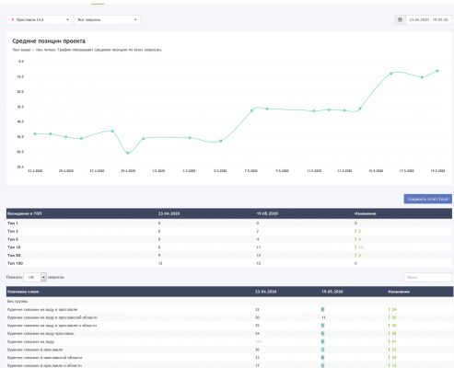Click keyword бурение скважин на воду в ярославской области

[52, 317]
